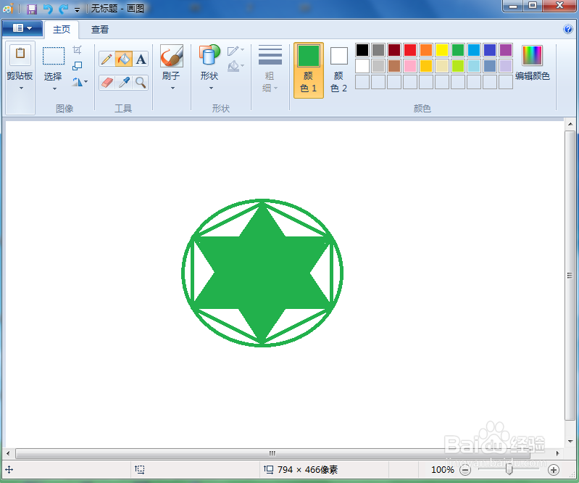Click the Crop icon

point(77,49)
